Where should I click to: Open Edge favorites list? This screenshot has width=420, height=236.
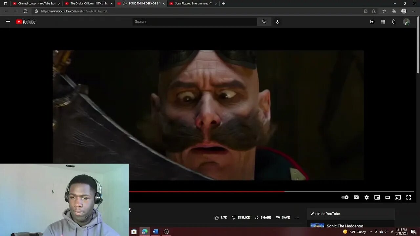pyautogui.click(x=384, y=11)
